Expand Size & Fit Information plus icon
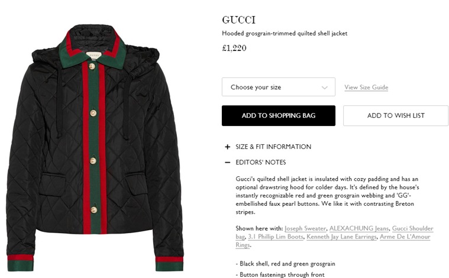Image resolution: width=449 pixels, height=278 pixels. pyautogui.click(x=227, y=147)
